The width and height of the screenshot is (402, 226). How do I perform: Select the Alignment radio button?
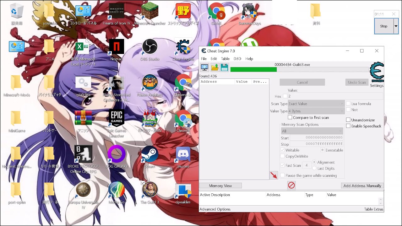(314, 162)
